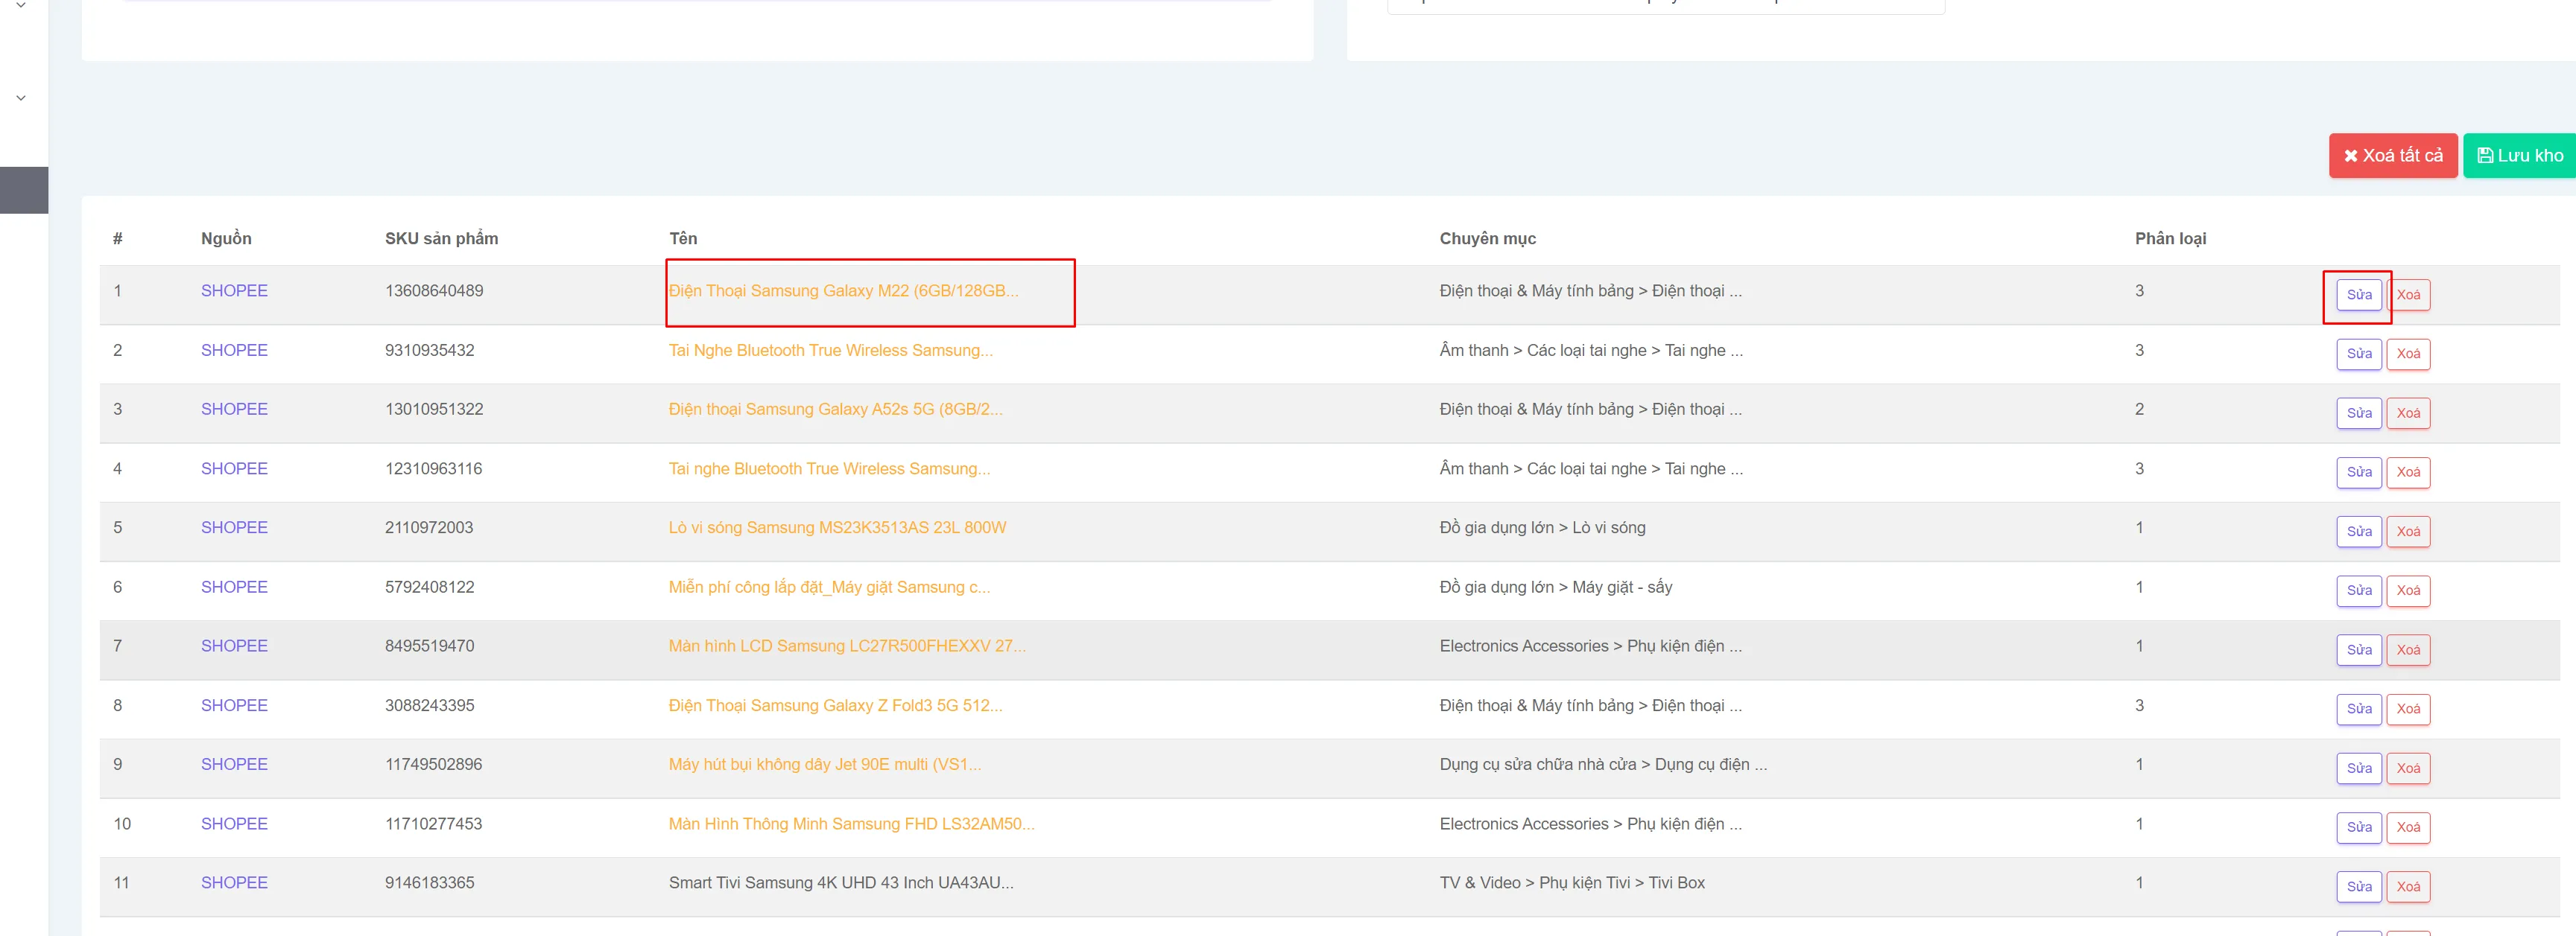Edit the Máy giặt Samsung row

tap(2359, 590)
